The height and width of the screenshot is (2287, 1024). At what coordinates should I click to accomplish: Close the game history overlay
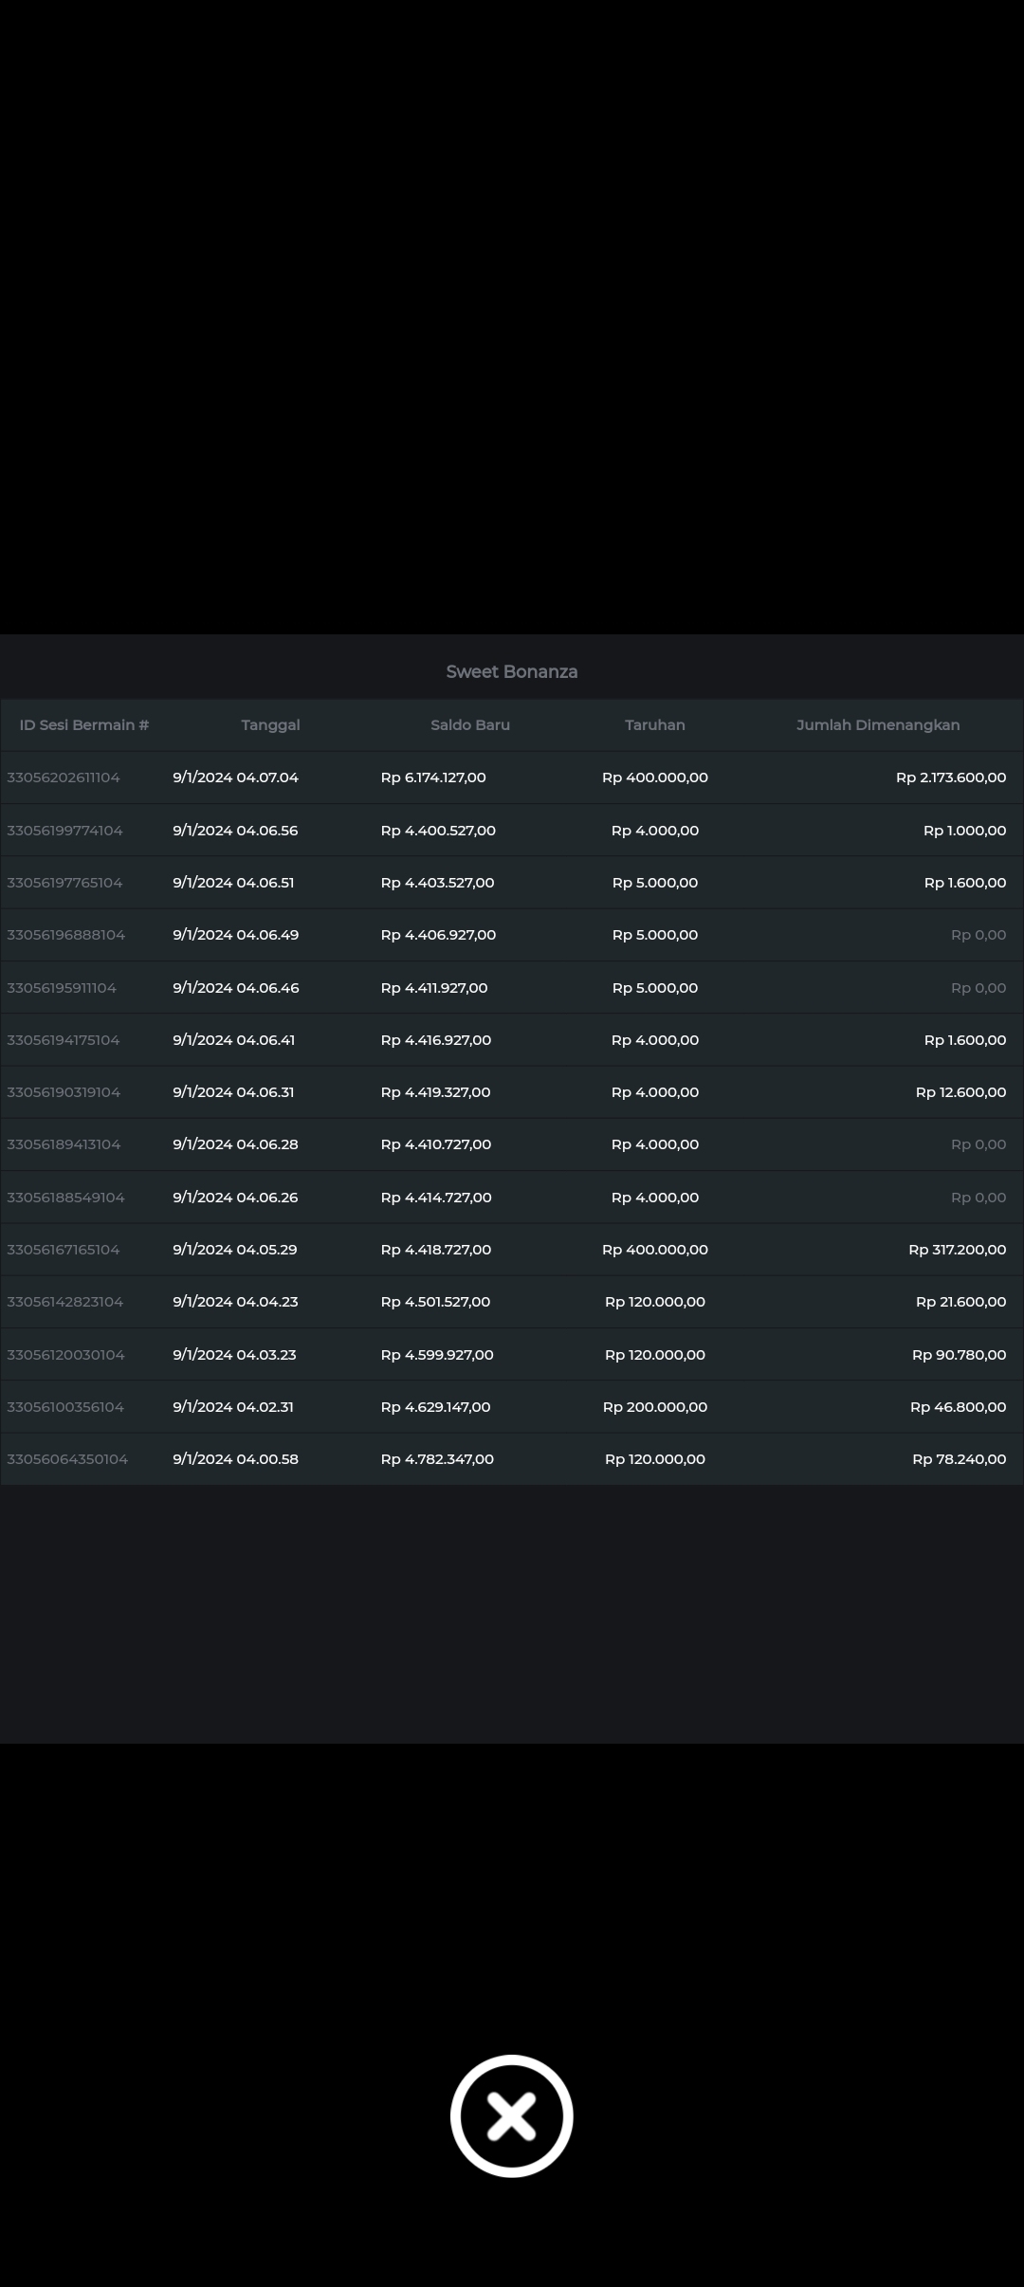point(511,2115)
